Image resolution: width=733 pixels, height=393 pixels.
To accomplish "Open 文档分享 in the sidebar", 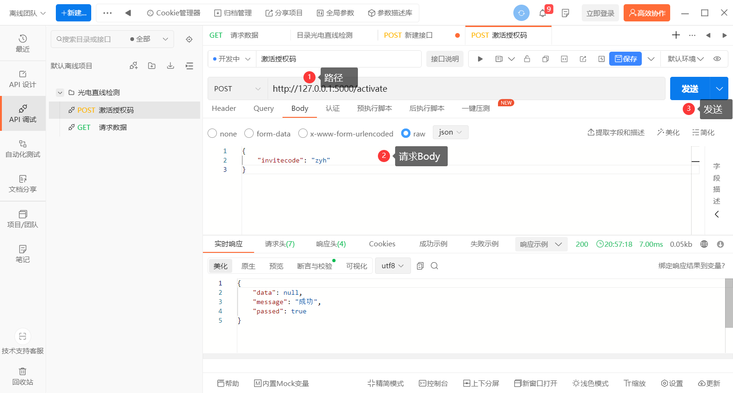I will coord(23,183).
